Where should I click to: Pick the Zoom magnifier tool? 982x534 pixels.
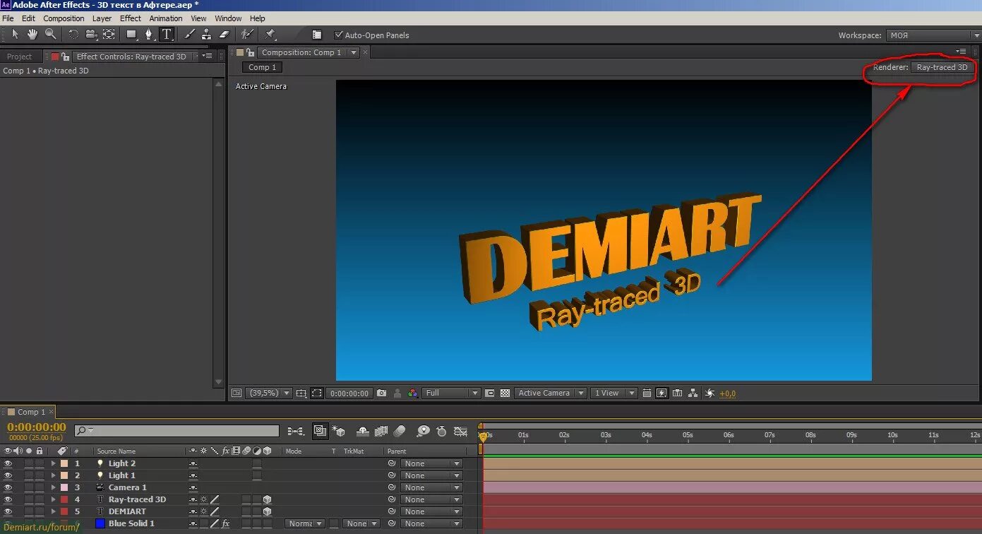(51, 34)
